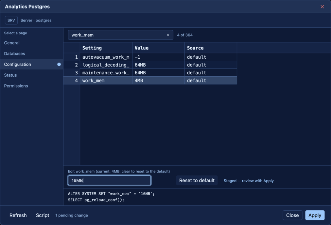Open the Permissions page
331x225 pixels.
32,86
